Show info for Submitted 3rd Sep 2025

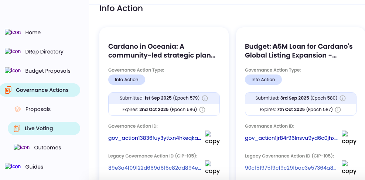click(342, 98)
